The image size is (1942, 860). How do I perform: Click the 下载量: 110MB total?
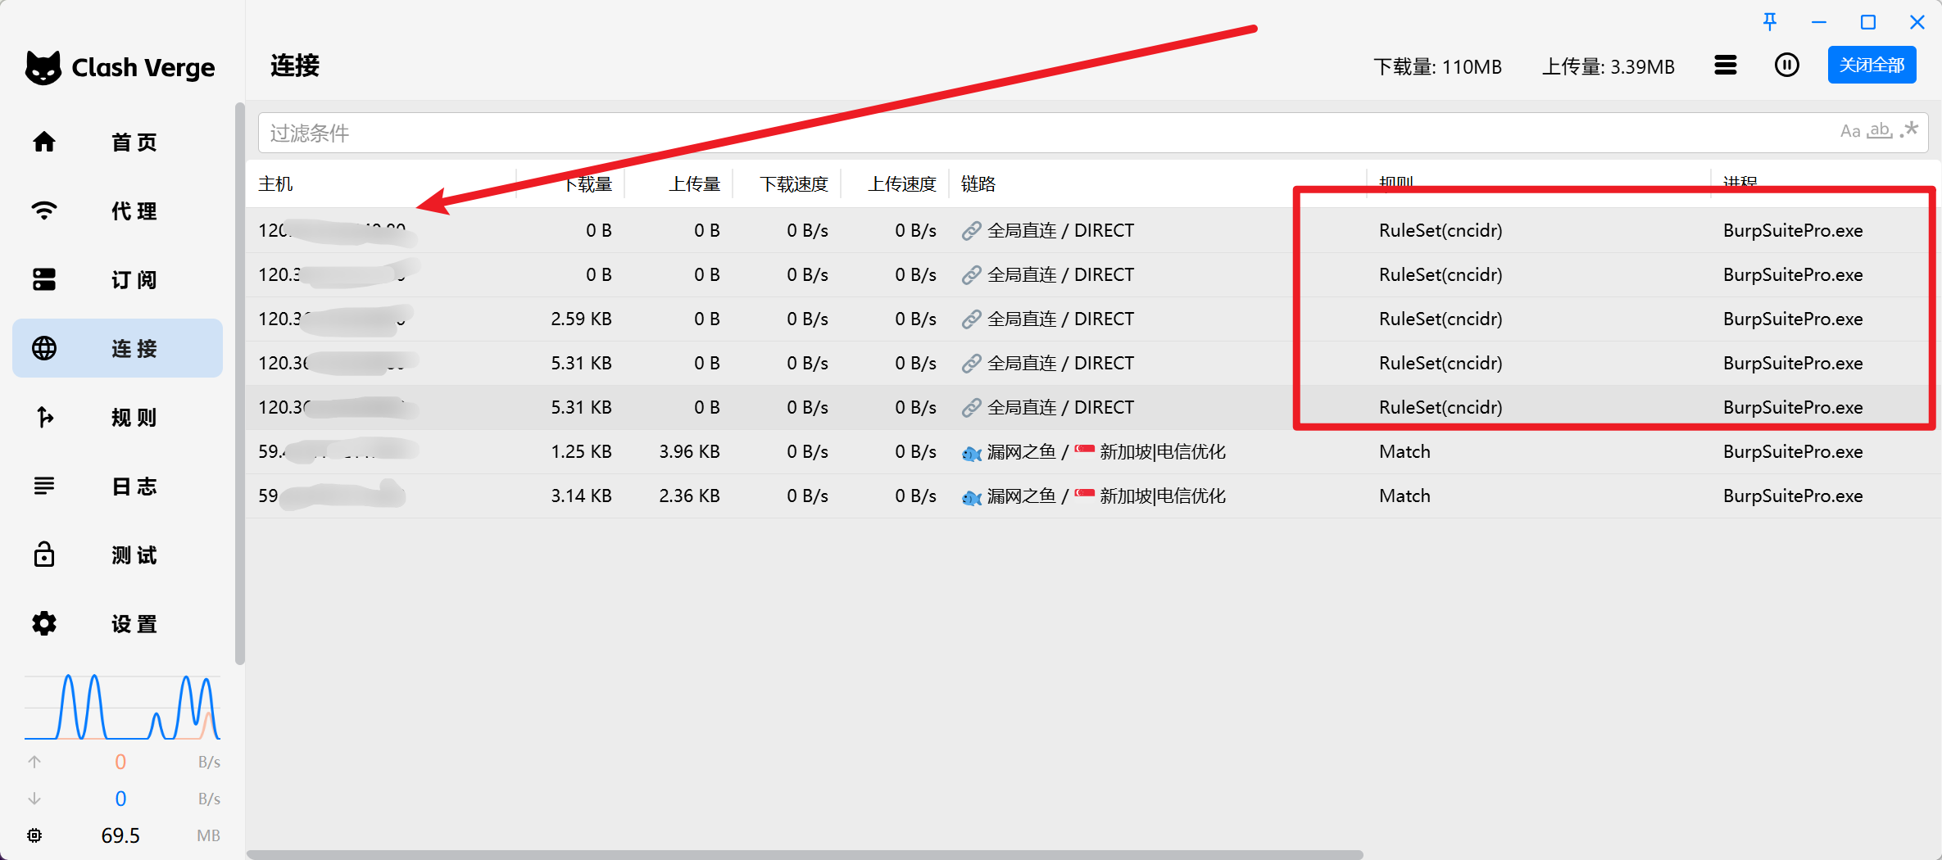click(1438, 66)
